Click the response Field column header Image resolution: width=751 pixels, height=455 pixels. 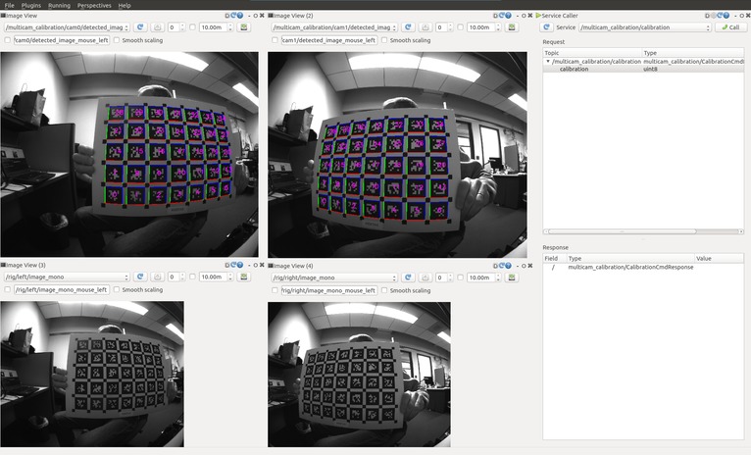tap(555, 258)
